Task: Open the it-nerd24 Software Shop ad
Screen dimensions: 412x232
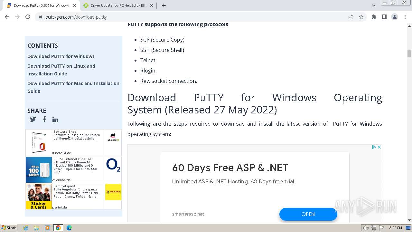Action: 73,142
